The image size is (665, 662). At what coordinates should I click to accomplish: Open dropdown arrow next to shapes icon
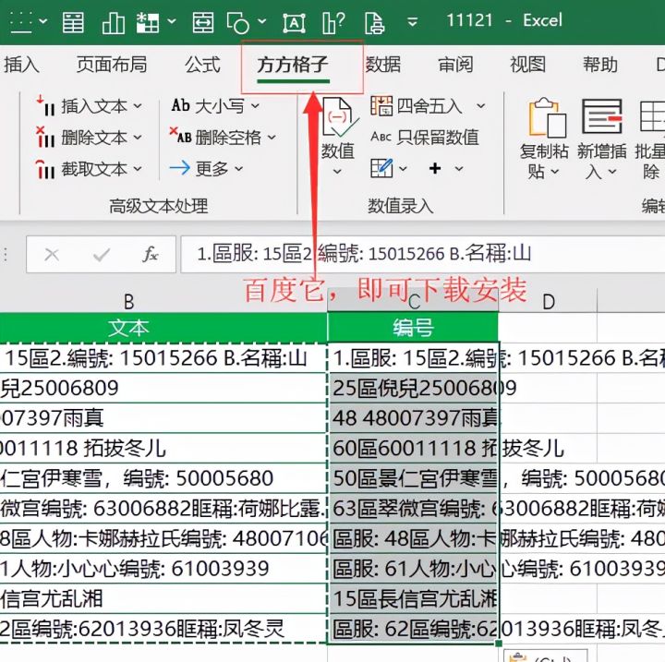coord(261,21)
